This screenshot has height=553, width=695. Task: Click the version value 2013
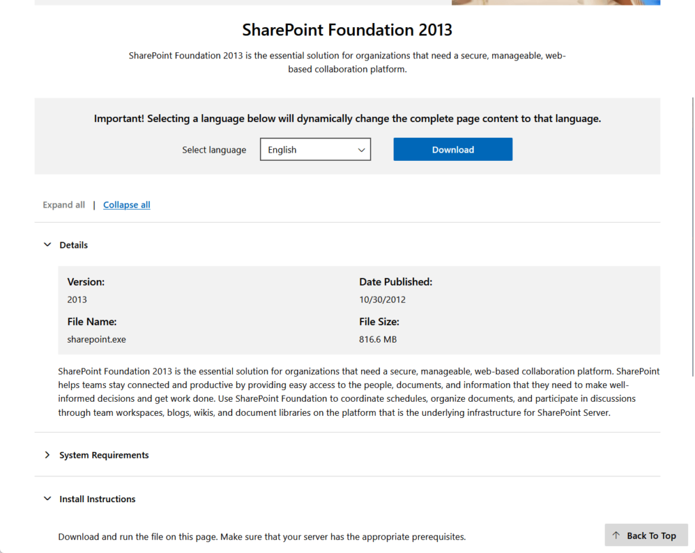tap(77, 299)
